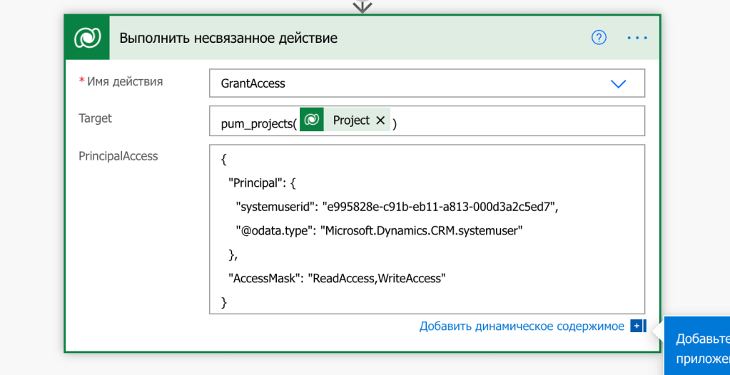Image resolution: width=730 pixels, height=375 pixels.
Task: Click the "Добавить динамическое содержимое" link
Action: (x=522, y=327)
